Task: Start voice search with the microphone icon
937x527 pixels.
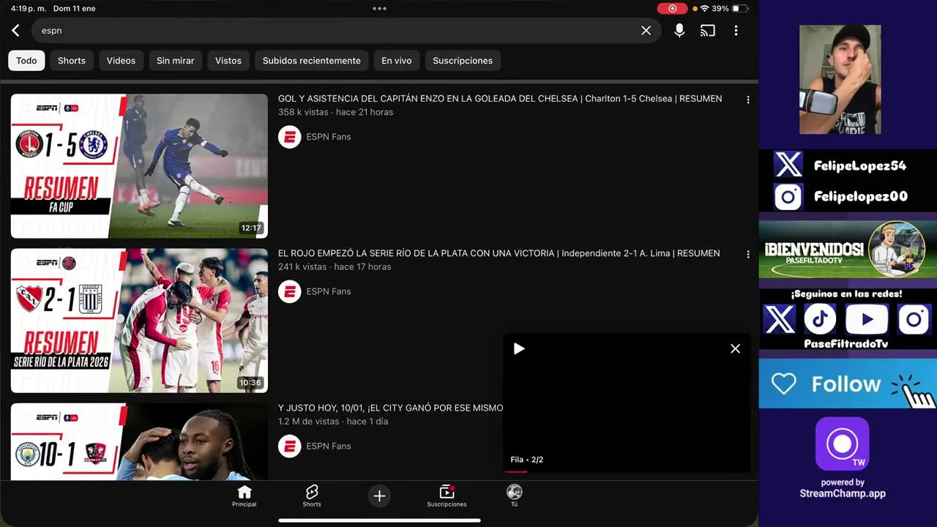Action: (x=679, y=31)
